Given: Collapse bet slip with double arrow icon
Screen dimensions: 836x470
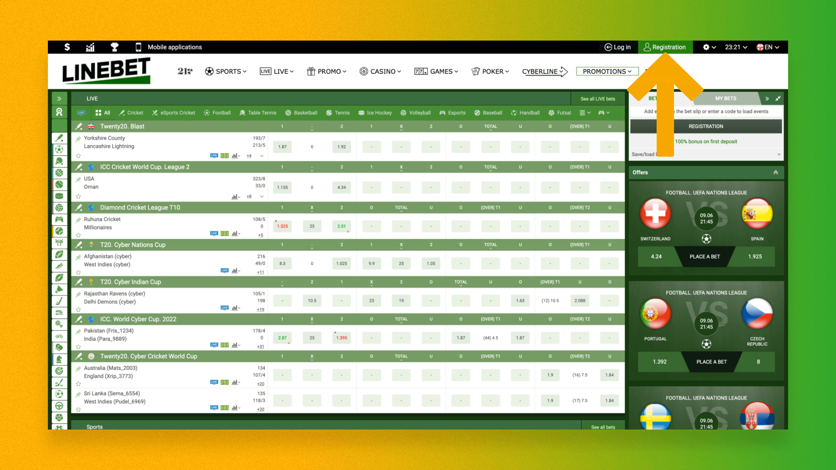Looking at the screenshot, I should [x=767, y=99].
